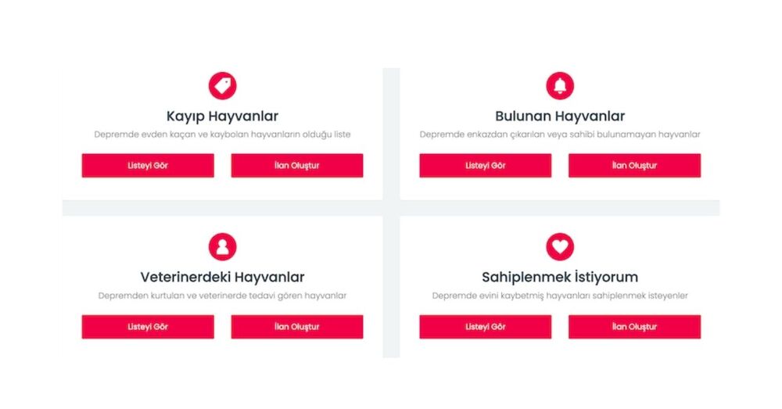Click the heart icon above Sahiplenmek İstiyorum
782x409 pixels.
click(560, 247)
